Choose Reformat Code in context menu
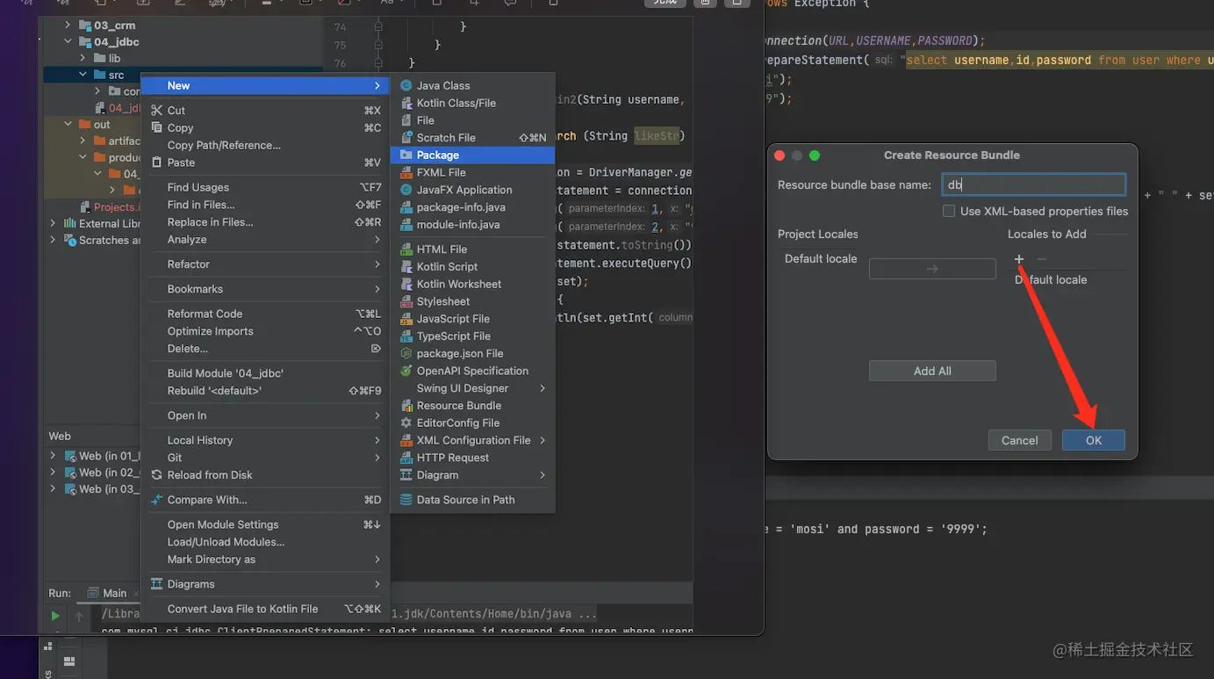Image resolution: width=1214 pixels, height=679 pixels. [x=205, y=314]
